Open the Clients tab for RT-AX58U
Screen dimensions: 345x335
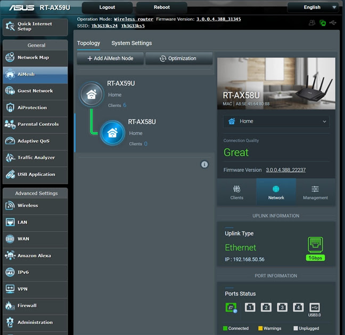click(237, 192)
